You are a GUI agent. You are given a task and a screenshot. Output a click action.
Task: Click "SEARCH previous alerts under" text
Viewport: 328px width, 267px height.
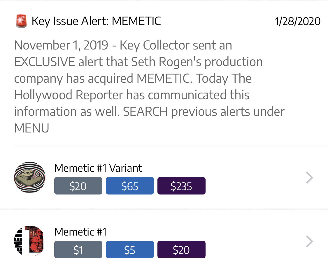(x=204, y=112)
